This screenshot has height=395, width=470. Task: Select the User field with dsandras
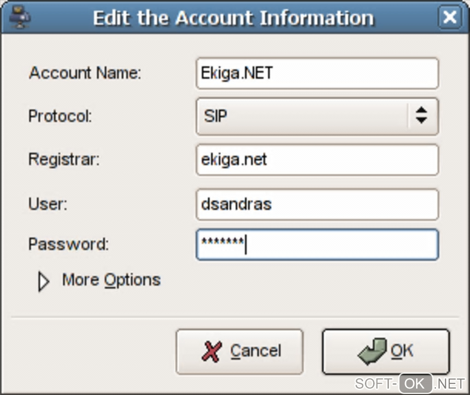pyautogui.click(x=317, y=204)
